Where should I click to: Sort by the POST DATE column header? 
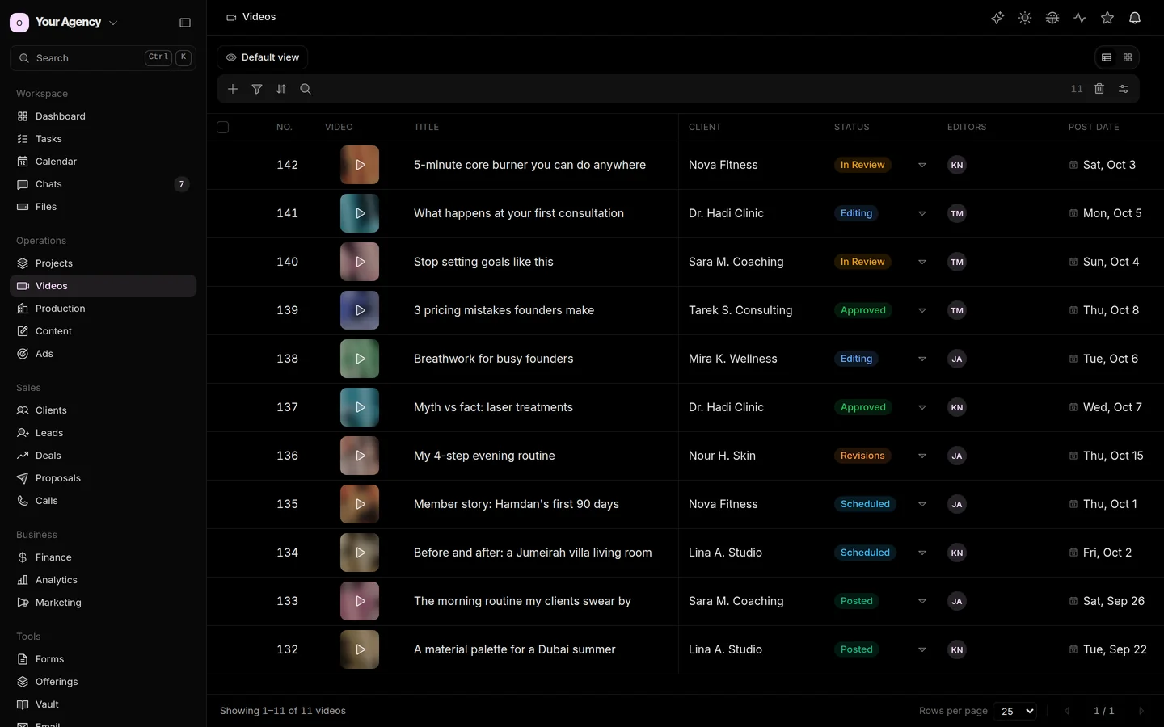click(1094, 127)
